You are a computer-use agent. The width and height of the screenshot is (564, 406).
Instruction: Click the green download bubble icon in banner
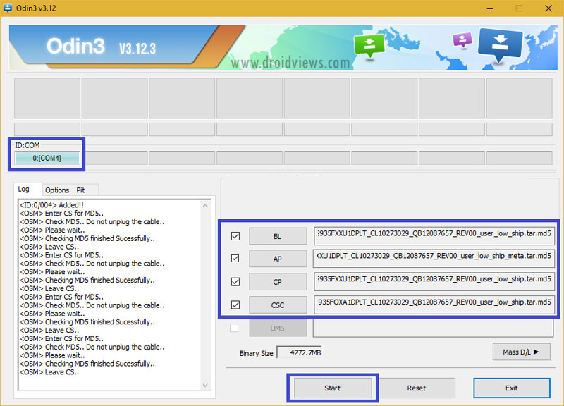pyautogui.click(x=369, y=46)
